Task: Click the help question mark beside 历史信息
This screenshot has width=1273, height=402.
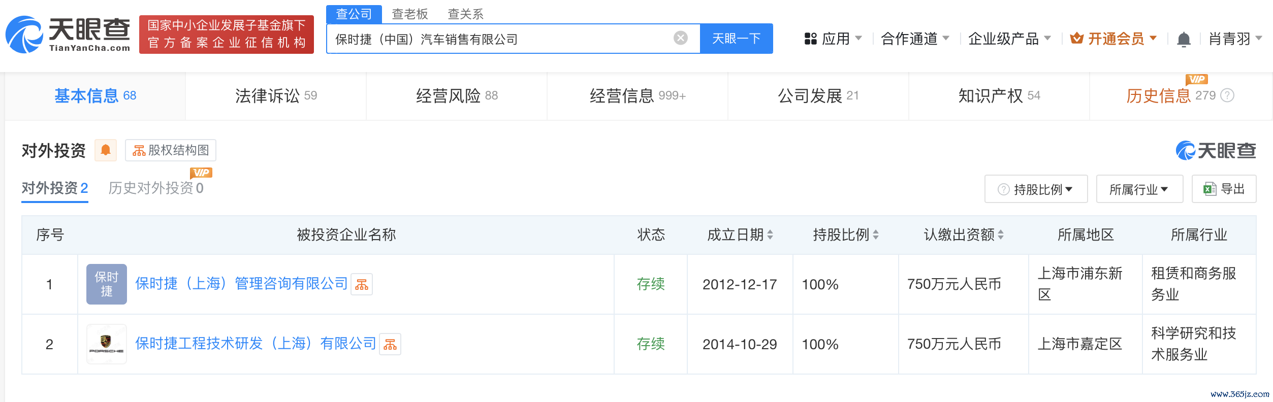Action: [x=1227, y=95]
